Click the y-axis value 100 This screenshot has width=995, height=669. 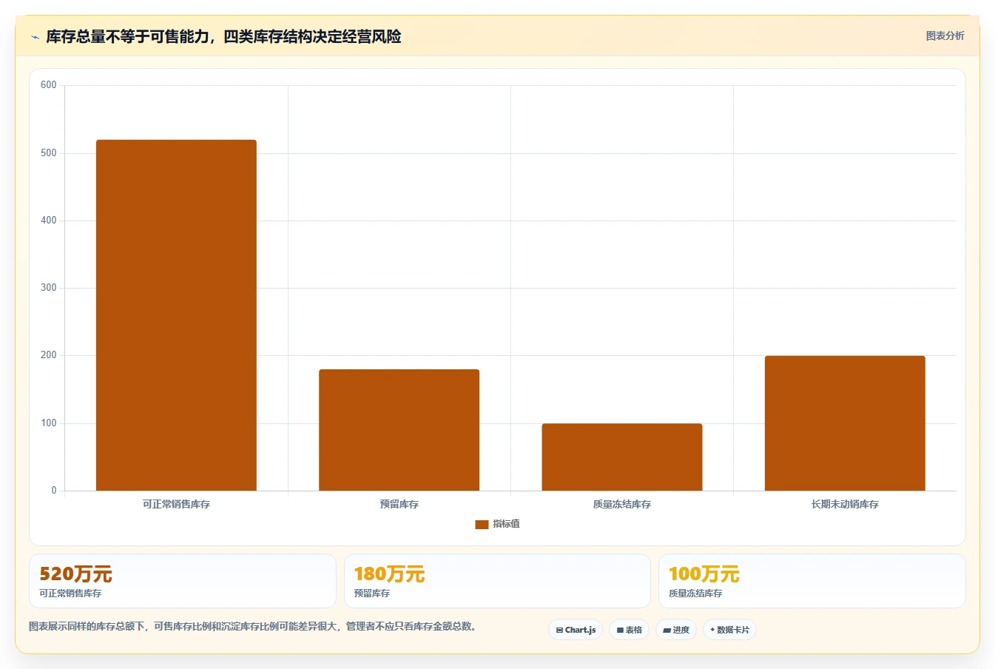coord(49,423)
